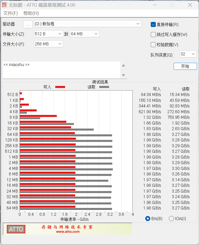Open the 文件 menu
Viewport: 199px width, 245px height.
[11, 13]
